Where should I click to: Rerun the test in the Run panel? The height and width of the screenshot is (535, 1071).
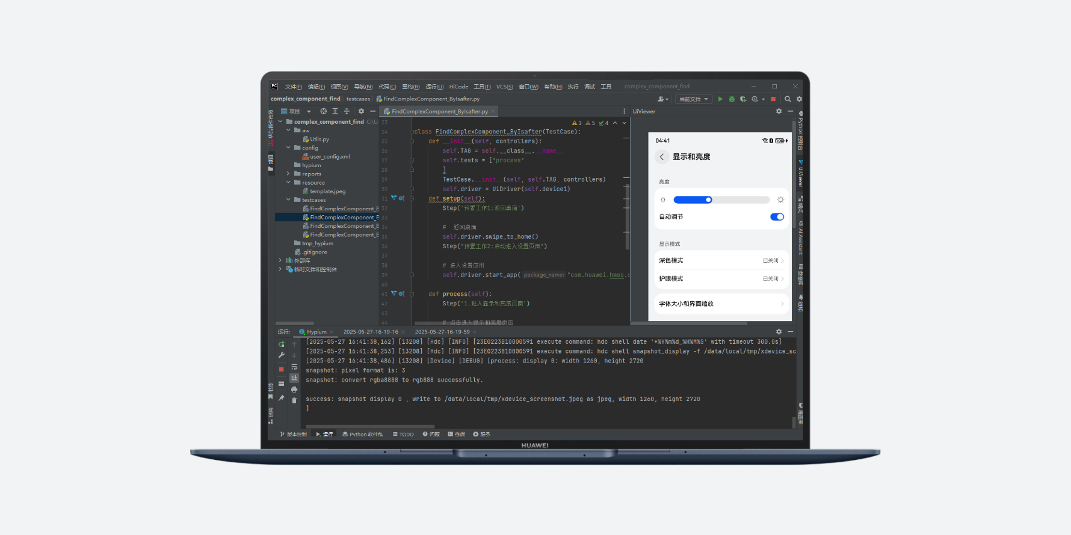pos(281,344)
